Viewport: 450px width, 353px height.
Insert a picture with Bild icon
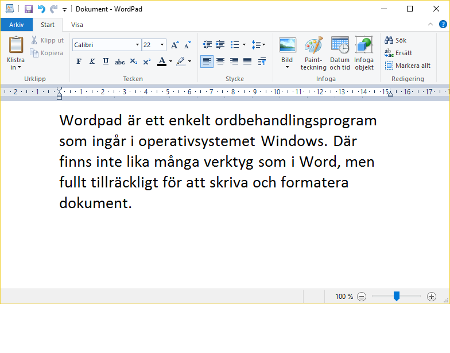[287, 45]
